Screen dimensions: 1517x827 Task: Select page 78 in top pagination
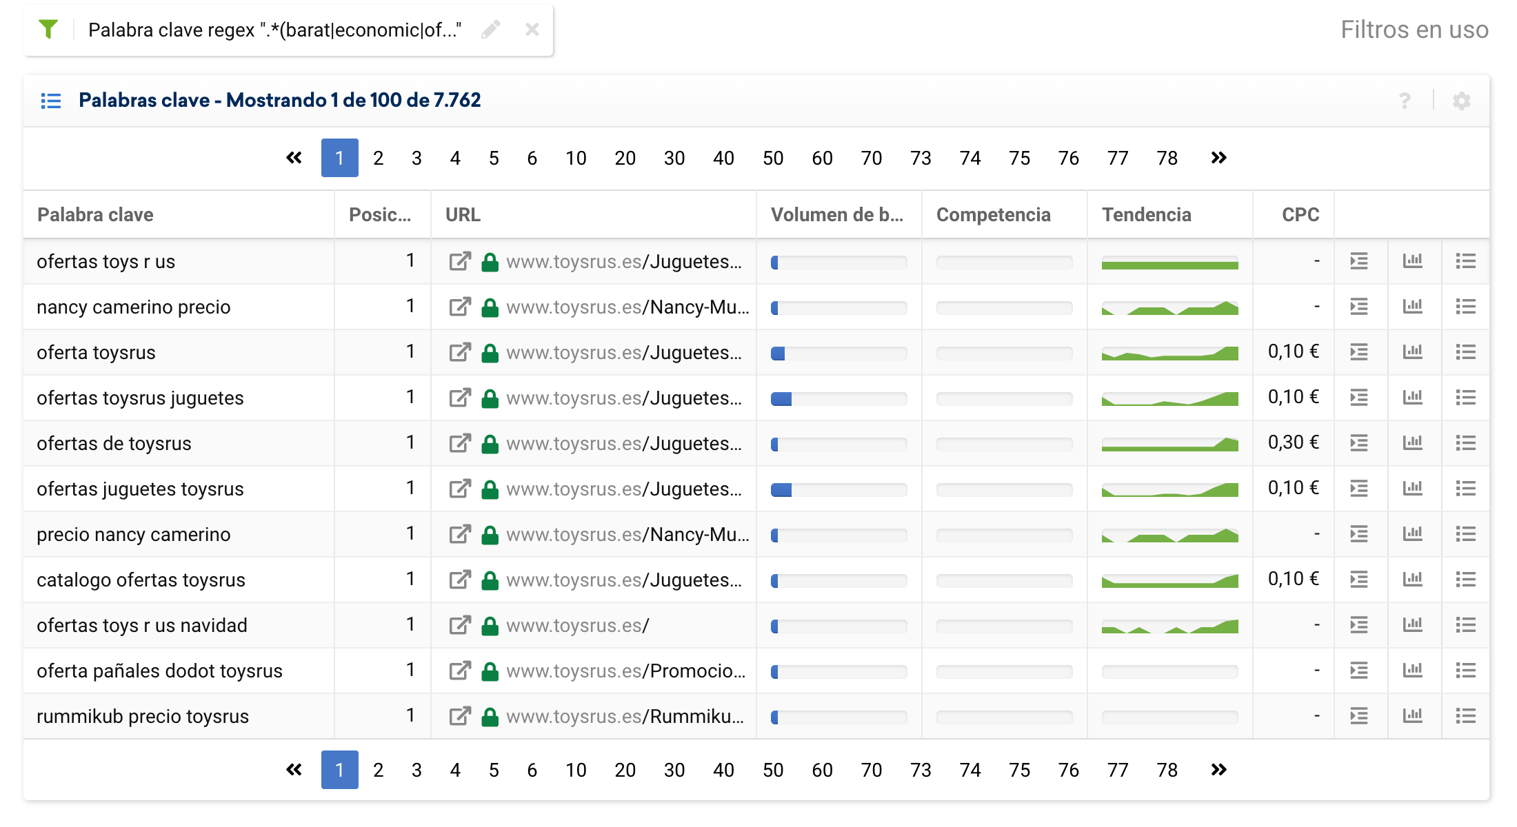pos(1167,158)
